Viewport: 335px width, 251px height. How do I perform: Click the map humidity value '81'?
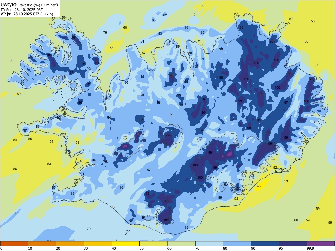click(x=142, y=41)
